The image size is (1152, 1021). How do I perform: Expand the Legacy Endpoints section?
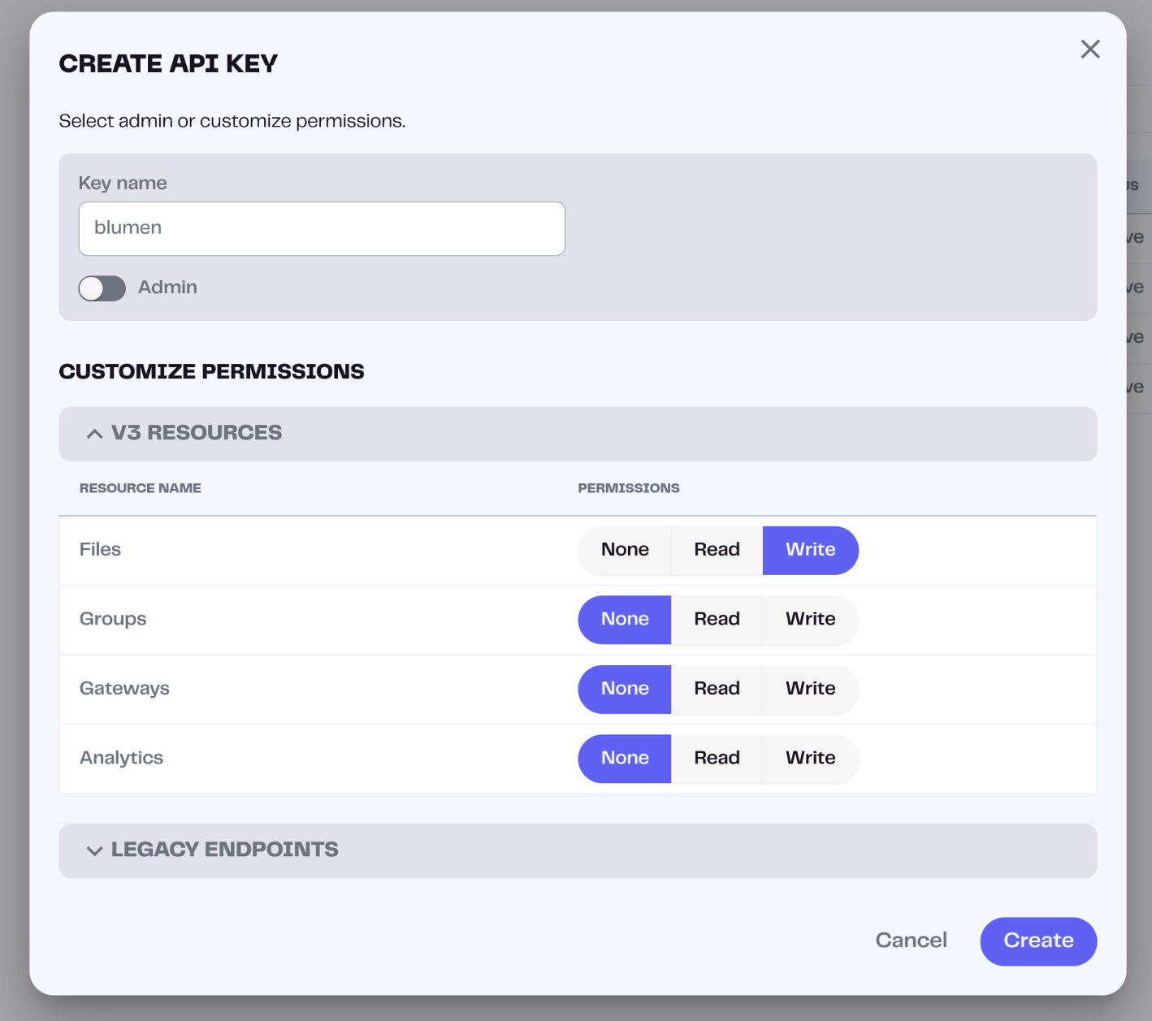(224, 850)
